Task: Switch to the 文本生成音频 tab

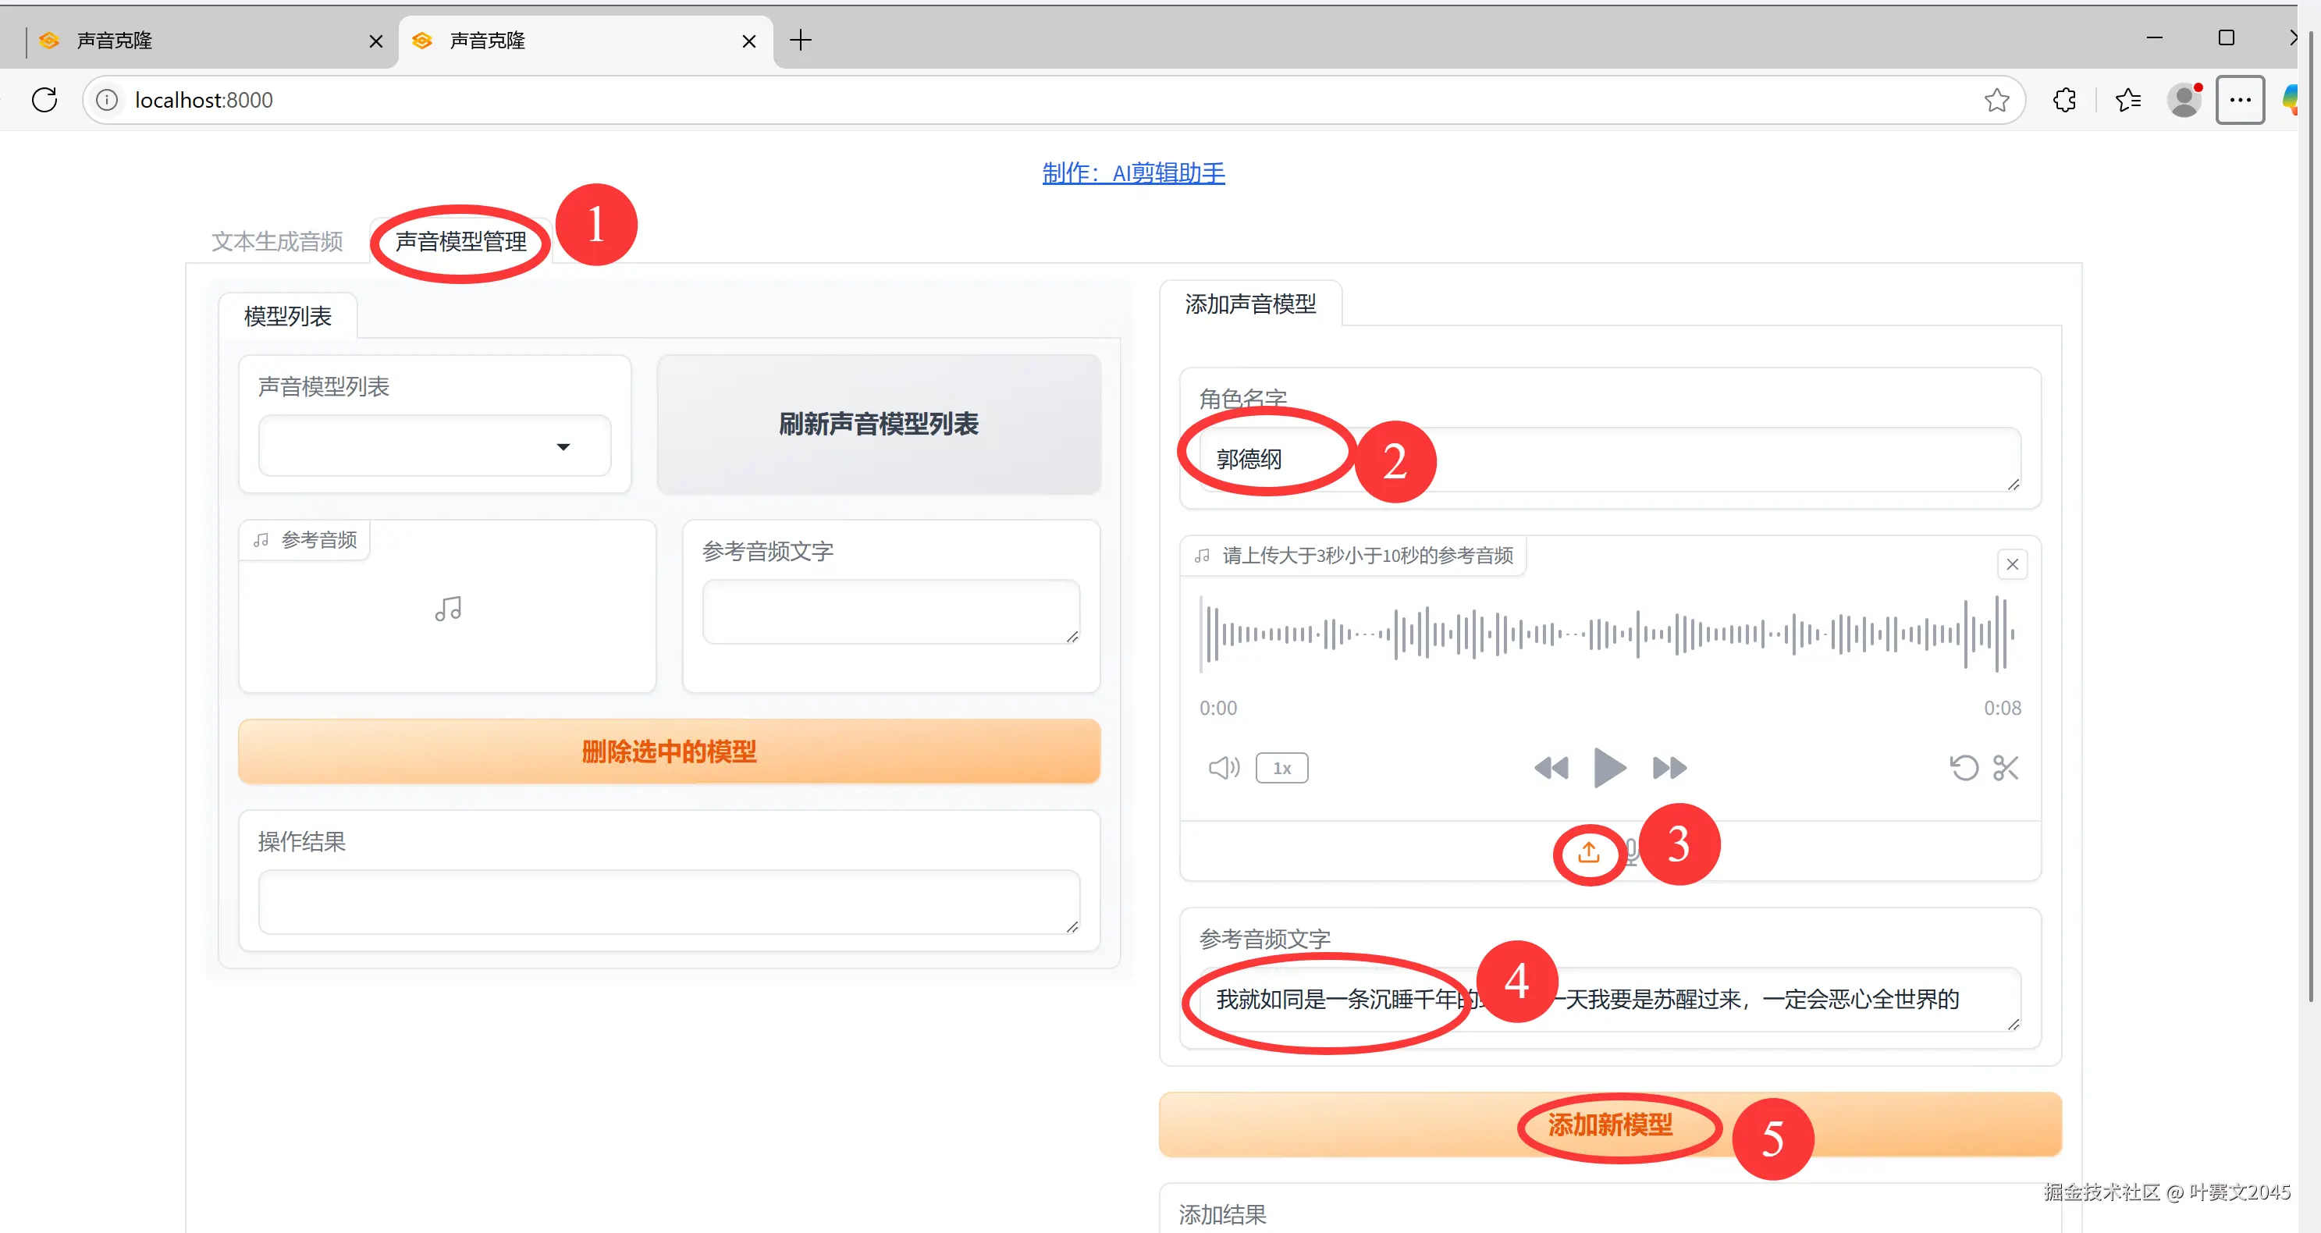Action: point(276,241)
